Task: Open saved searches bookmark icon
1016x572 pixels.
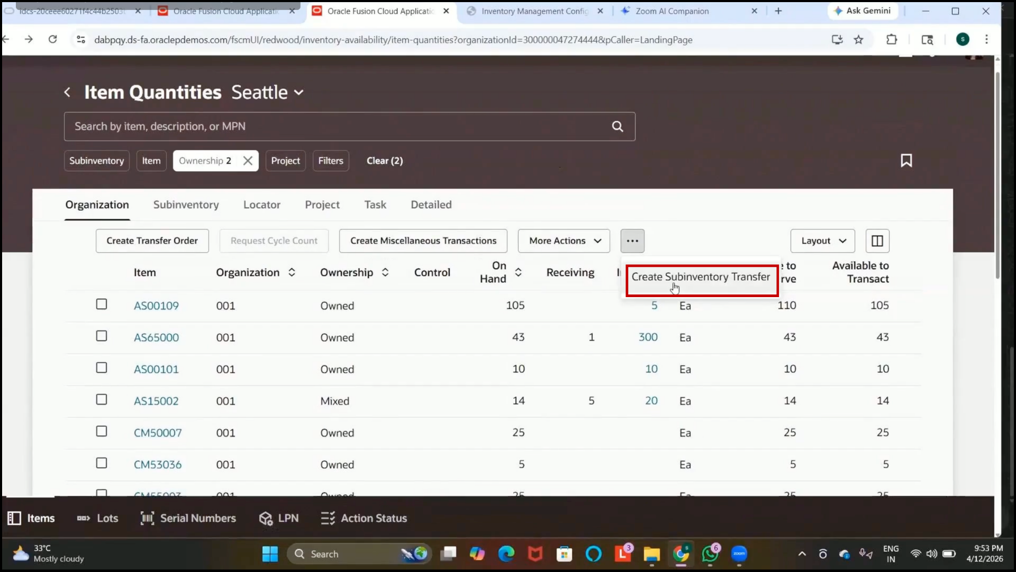Action: click(x=906, y=160)
